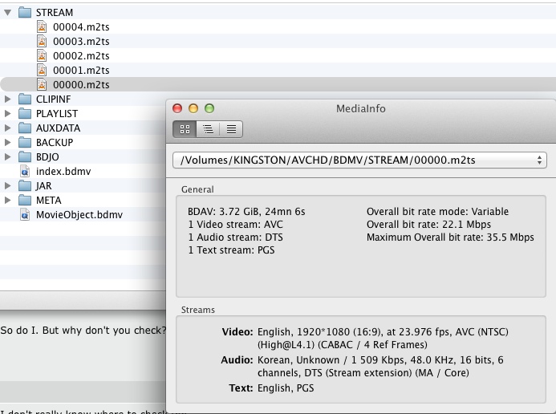Expand the CLIPINF folder
This screenshot has height=414, width=556.
[x=8, y=99]
